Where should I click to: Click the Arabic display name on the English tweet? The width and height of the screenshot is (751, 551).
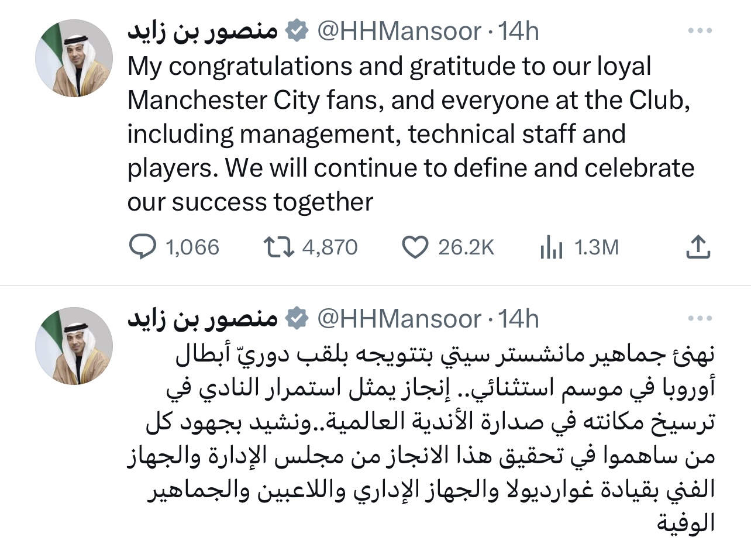click(x=202, y=31)
